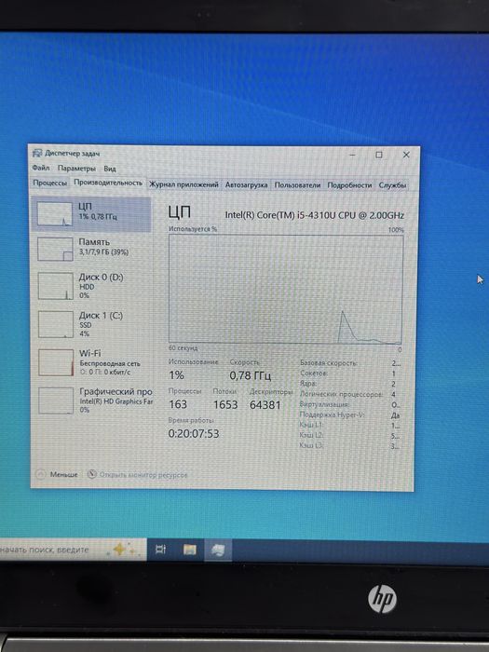Select Диск 0 (D:) HDD item

[91, 286]
